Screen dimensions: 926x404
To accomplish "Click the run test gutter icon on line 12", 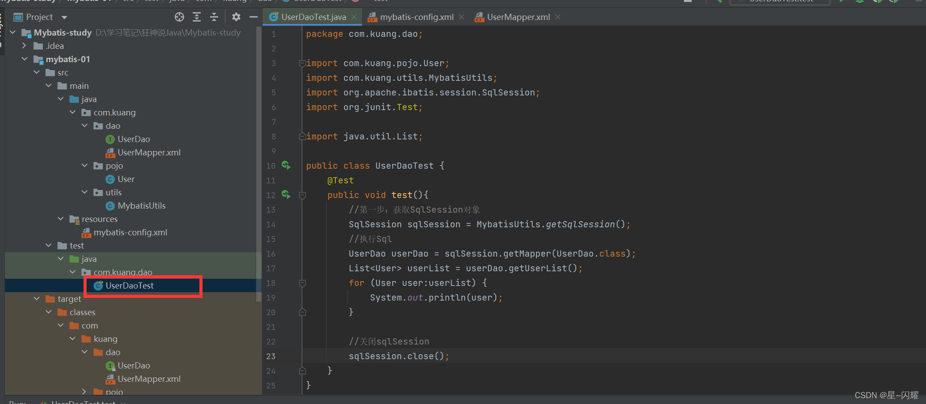I will pos(286,195).
